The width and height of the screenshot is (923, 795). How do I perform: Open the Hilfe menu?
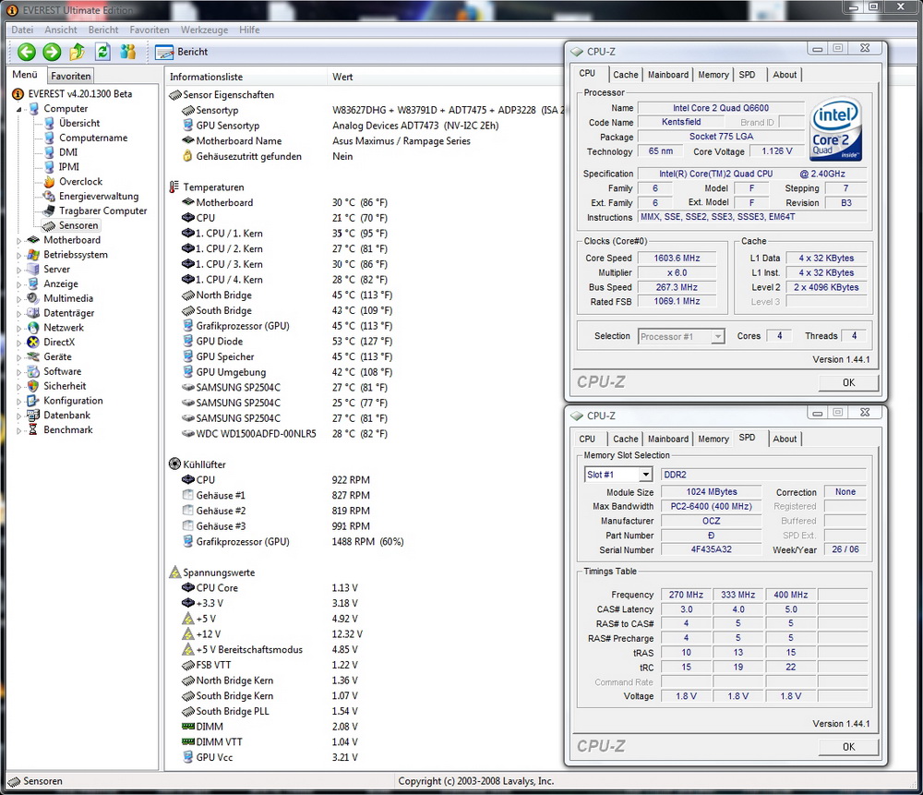249,30
